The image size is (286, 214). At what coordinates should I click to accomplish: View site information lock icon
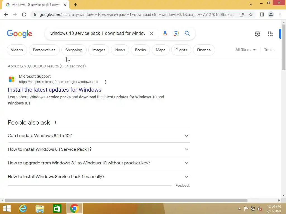click(x=35, y=14)
